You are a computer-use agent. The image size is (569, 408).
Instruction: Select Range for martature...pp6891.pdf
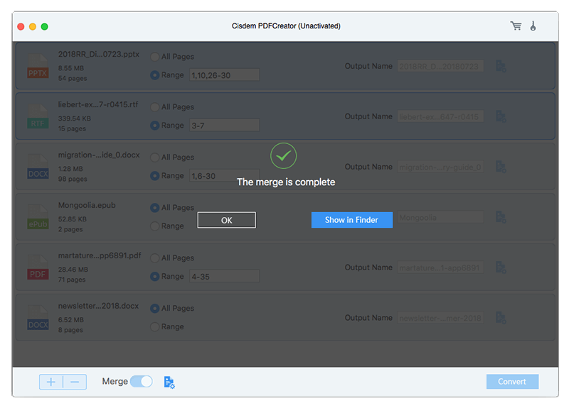click(x=154, y=276)
